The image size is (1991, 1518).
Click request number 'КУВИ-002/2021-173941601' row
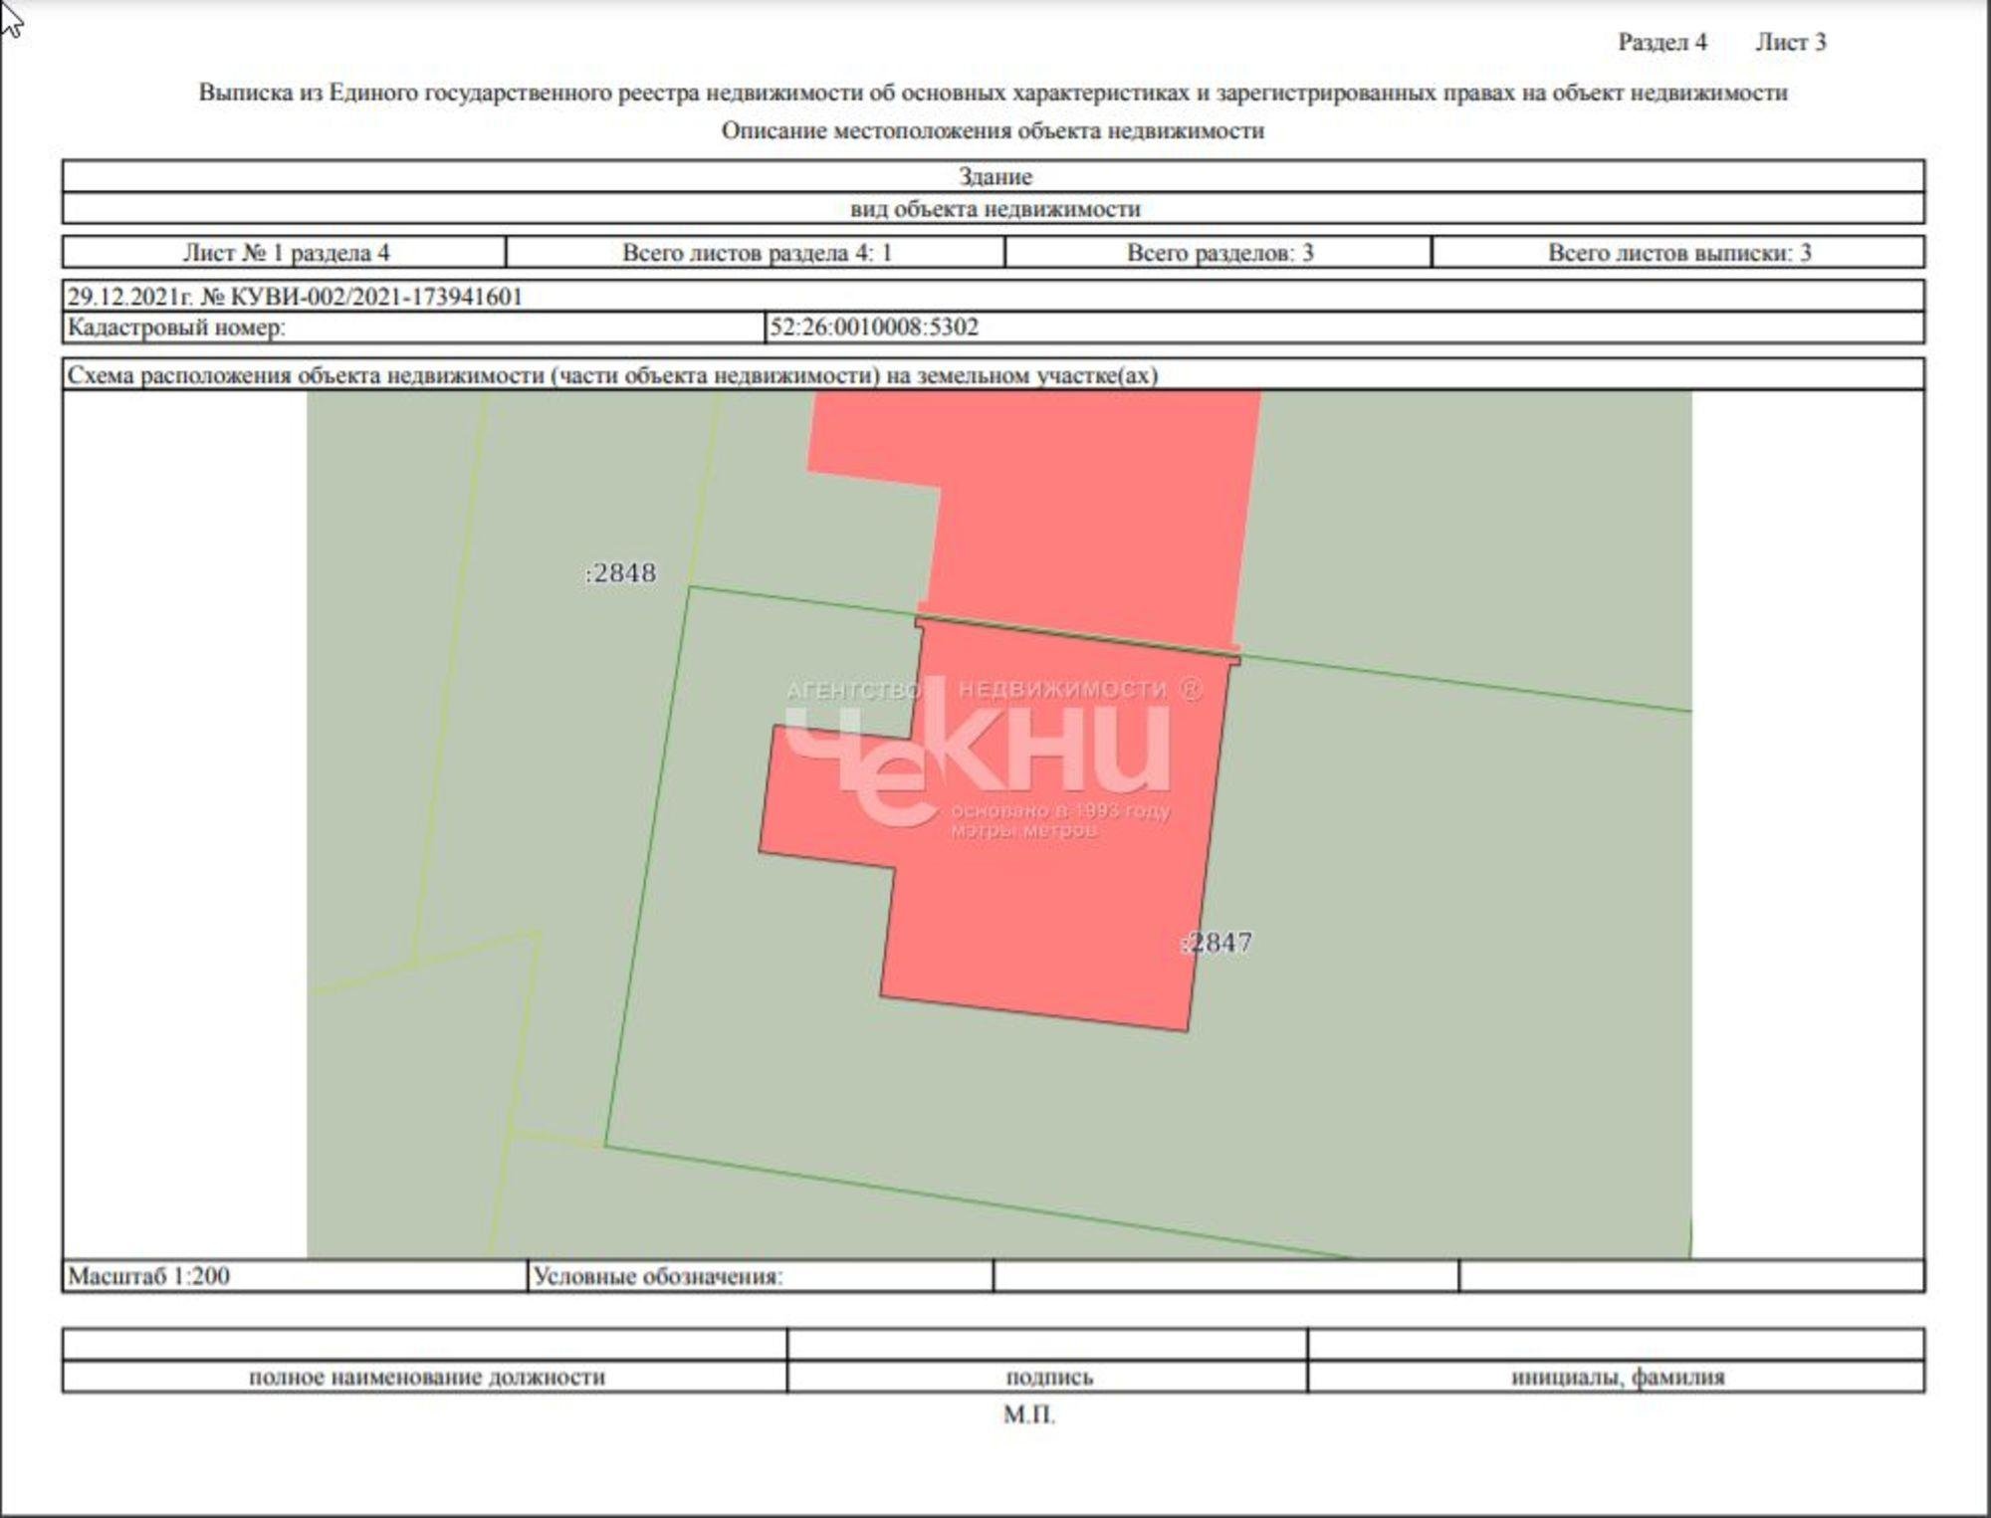(x=994, y=297)
